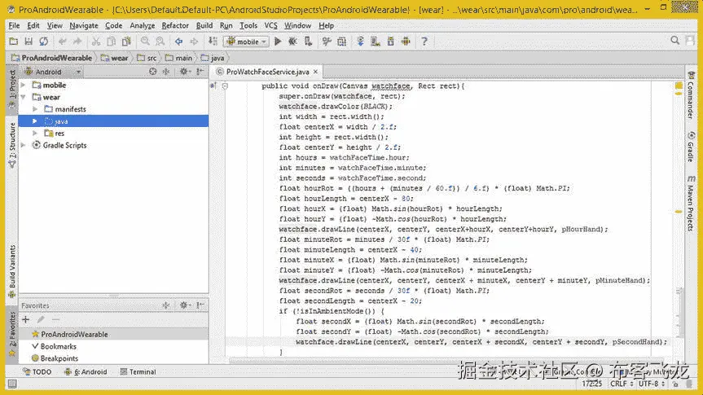703x395 pixels.
Task: Click the Debug bug icon in the toolbar
Action: coord(292,42)
